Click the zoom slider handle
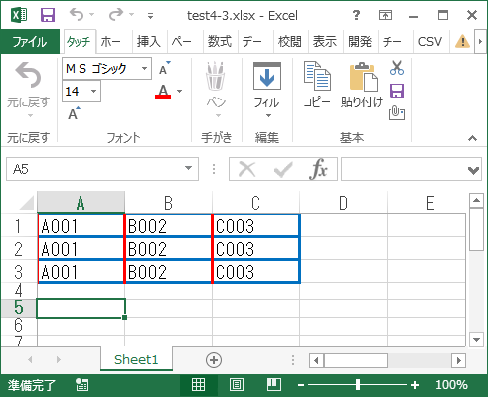Screen dimensions: 488x397 click(x=358, y=385)
